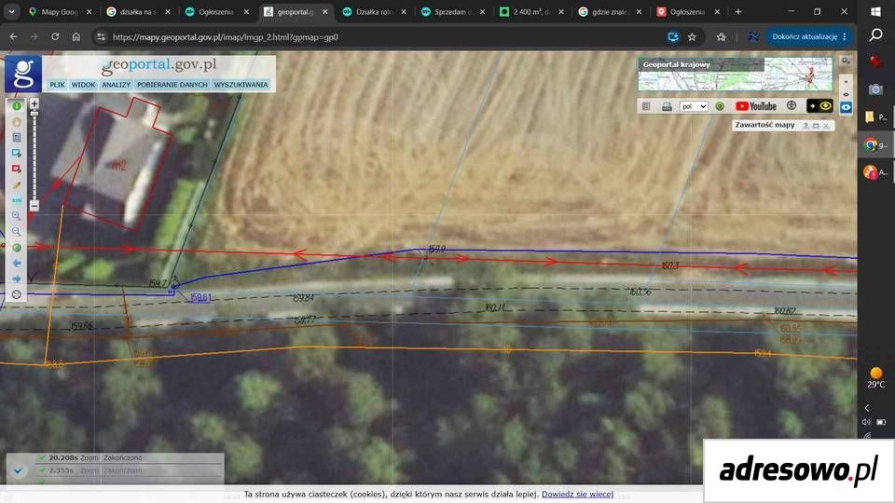The width and height of the screenshot is (895, 503).
Task: Open the WYSZUKIWANIA menu
Action: [241, 85]
